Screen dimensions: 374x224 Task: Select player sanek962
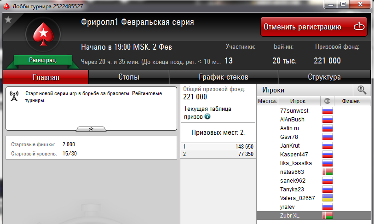pos(314,181)
